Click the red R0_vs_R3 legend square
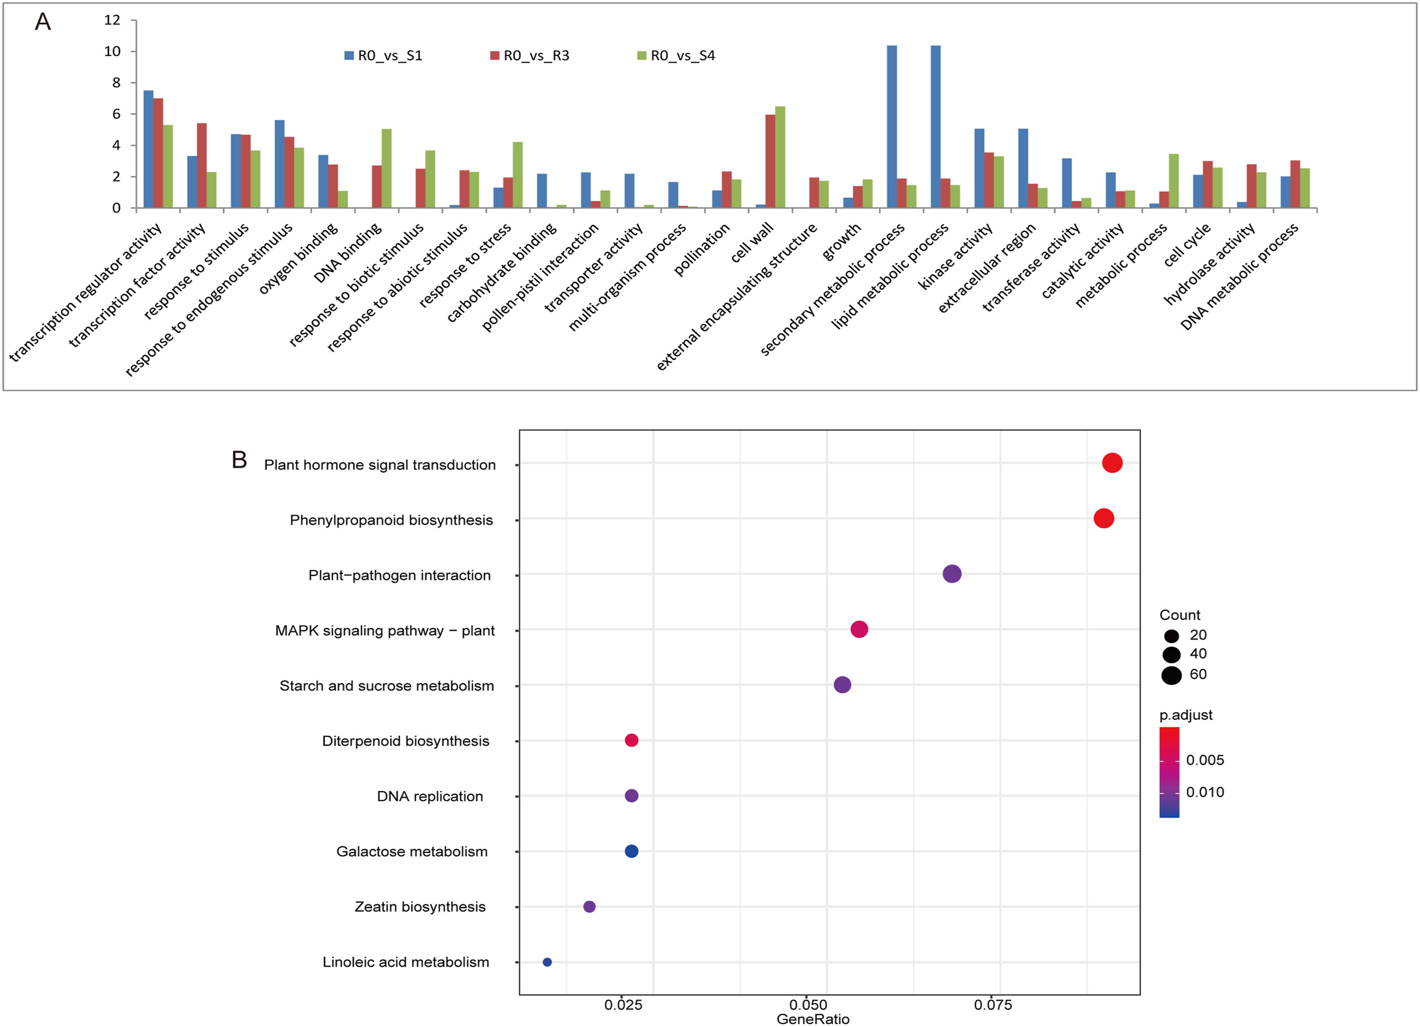The width and height of the screenshot is (1420, 1027). point(494,56)
